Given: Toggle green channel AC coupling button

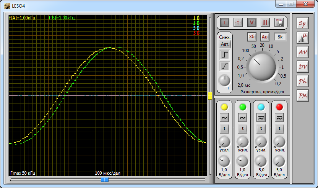Looking at the screenshot, I should point(243,118).
